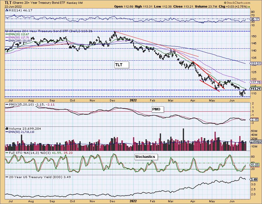The height and width of the screenshot is (204, 262).
Task: Click the TLT ticker symbol title
Action: tap(8, 3)
